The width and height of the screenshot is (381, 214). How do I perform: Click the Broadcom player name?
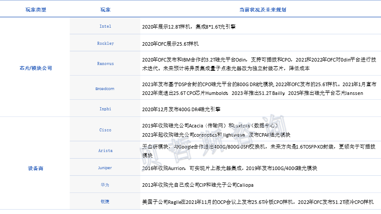point(105,89)
